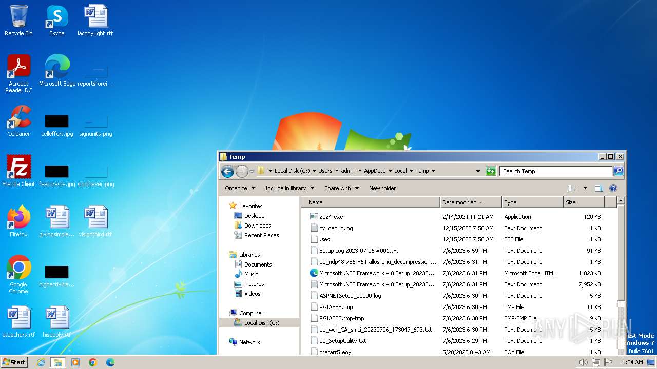
Task: Open Internet Explorer from taskbar
Action: coord(41,362)
